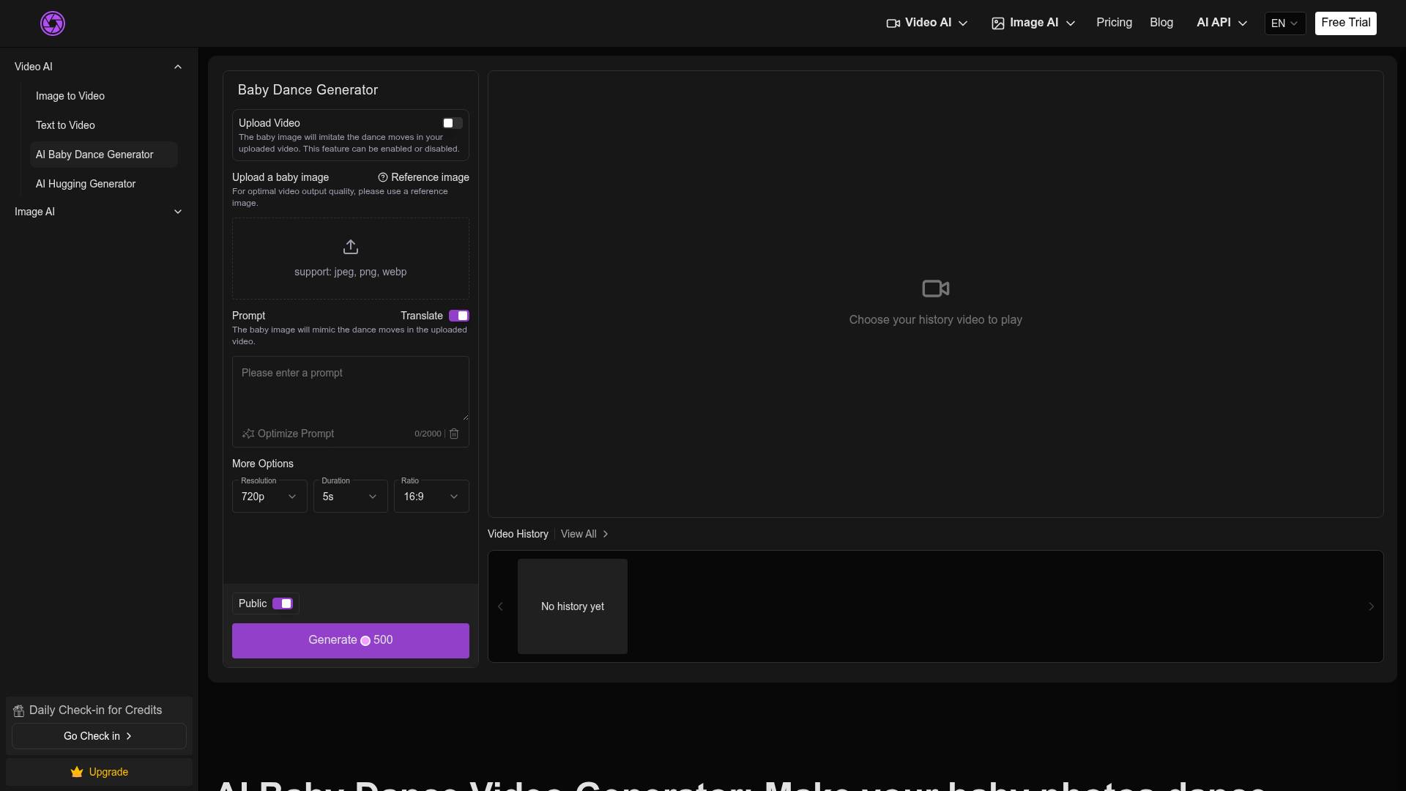Expand the AI API navigation menu
The image size is (1406, 791).
point(1221,23)
